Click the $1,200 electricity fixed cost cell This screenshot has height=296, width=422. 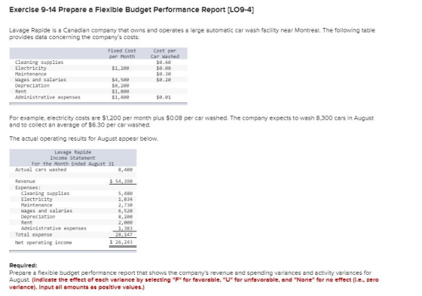coord(121,68)
